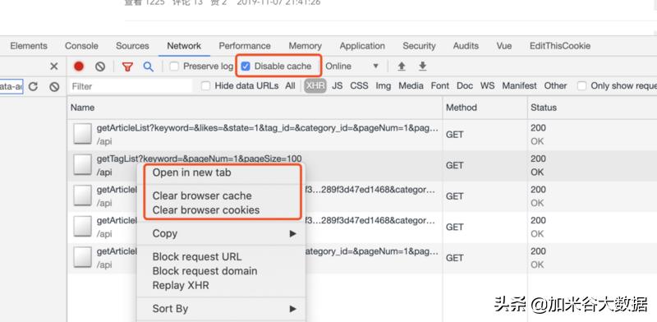Go to the Sources tab
This screenshot has width=657, height=322.
point(132,46)
